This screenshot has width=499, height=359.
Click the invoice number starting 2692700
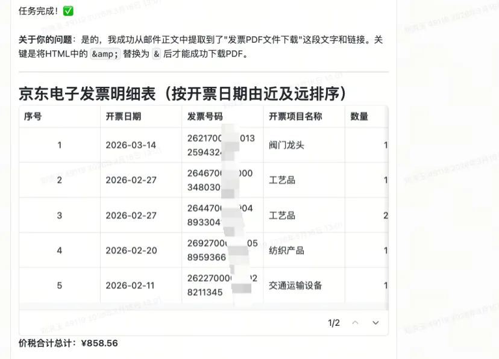click(x=222, y=250)
